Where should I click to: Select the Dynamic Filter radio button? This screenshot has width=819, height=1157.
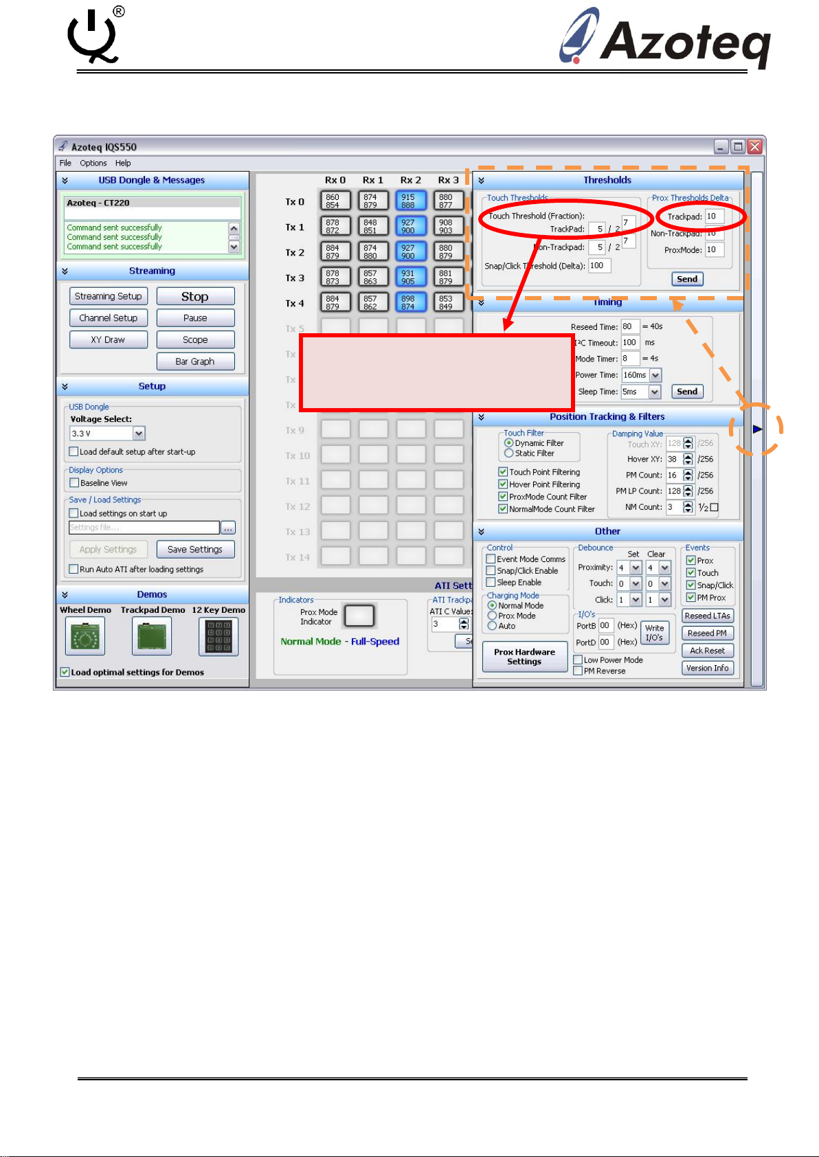tap(509, 443)
